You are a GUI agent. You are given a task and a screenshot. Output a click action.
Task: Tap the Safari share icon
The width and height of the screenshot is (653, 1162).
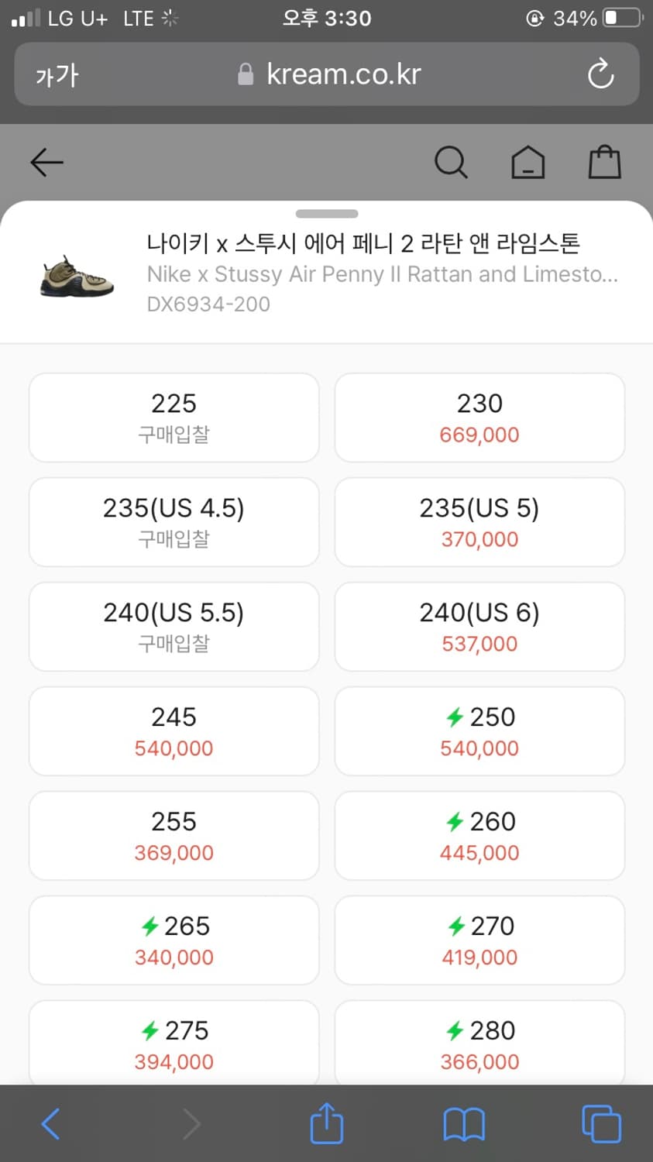326,1122
